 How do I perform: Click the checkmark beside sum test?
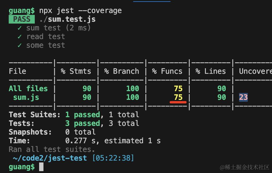(20, 28)
